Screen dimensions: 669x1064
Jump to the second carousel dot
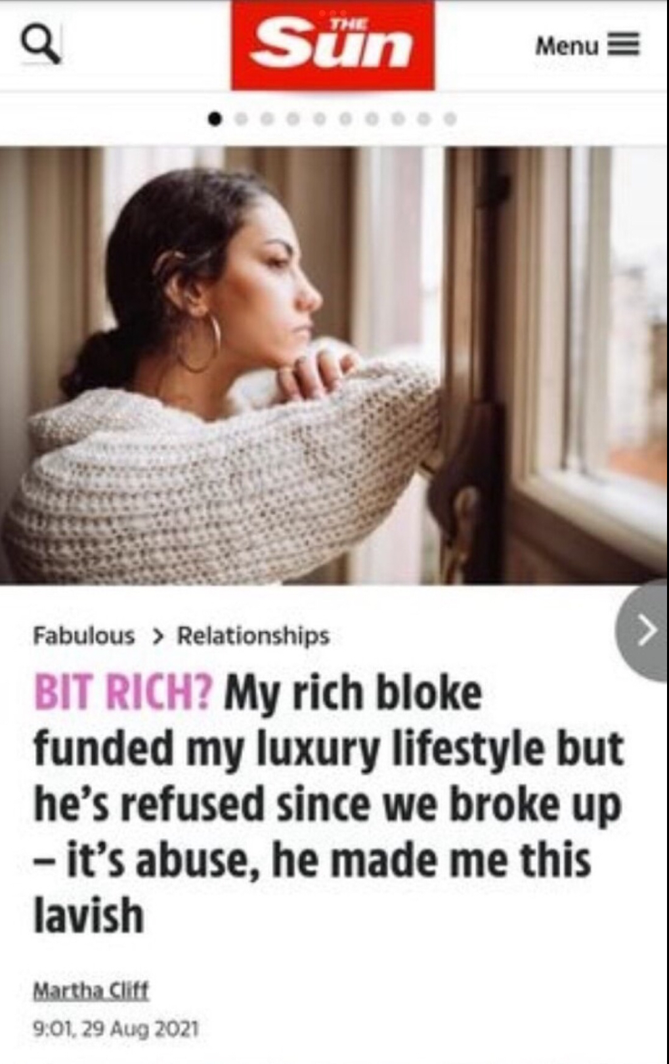pos(242,120)
